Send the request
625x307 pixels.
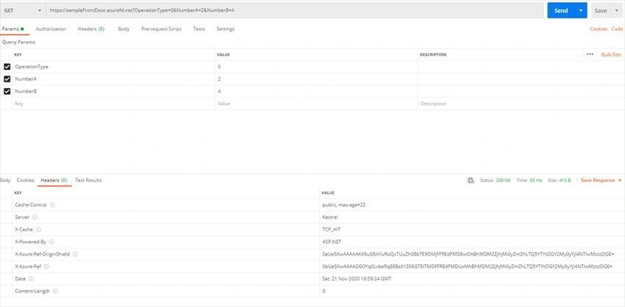pos(561,11)
